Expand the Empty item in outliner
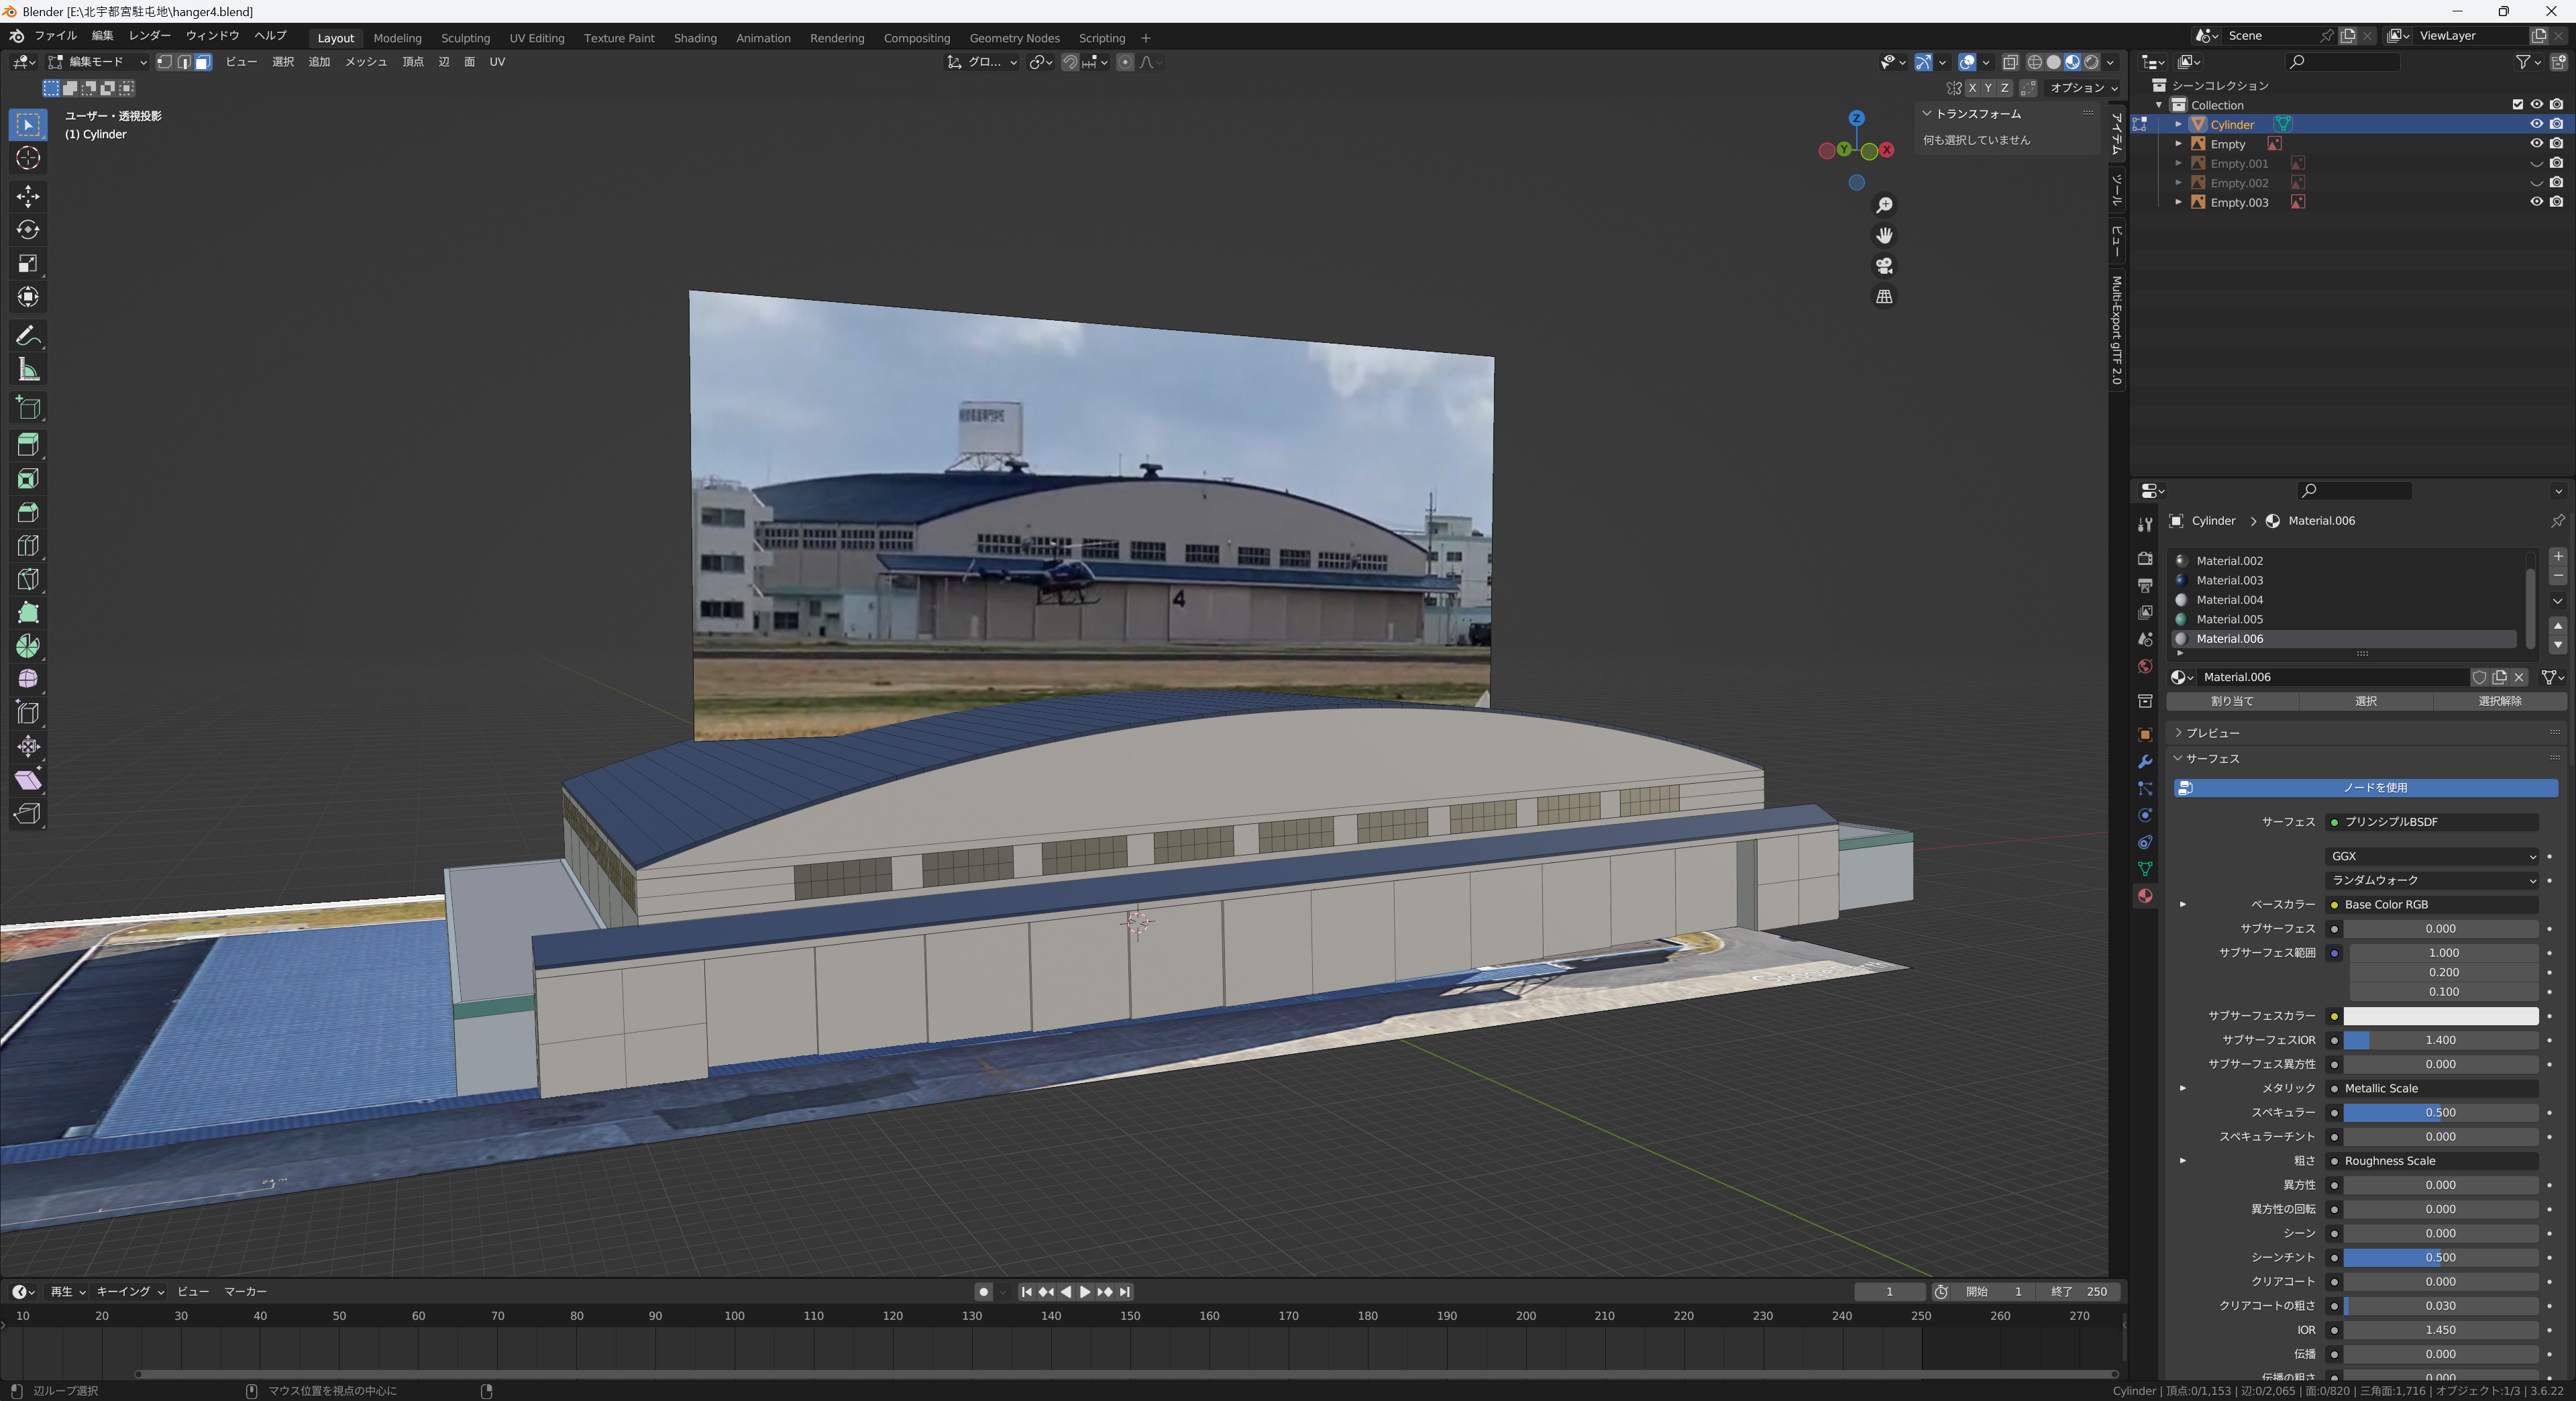This screenshot has width=2576, height=1401. tap(2178, 144)
